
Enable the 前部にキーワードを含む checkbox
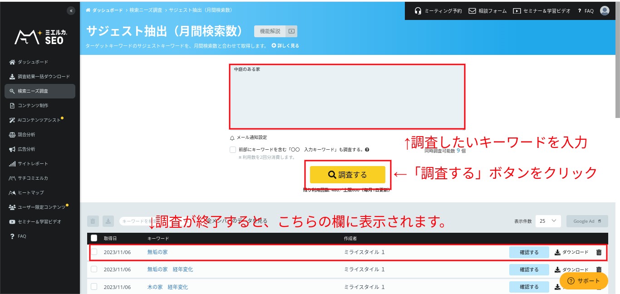[x=233, y=150]
